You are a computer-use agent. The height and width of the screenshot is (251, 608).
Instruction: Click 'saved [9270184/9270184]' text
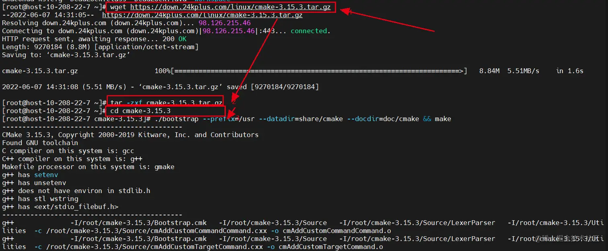click(273, 87)
